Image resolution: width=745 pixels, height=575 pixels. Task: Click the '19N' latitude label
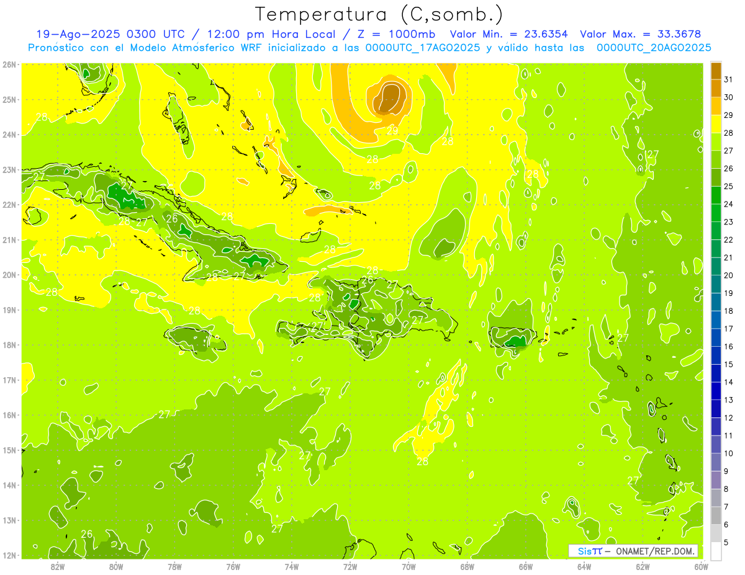[x=9, y=310]
